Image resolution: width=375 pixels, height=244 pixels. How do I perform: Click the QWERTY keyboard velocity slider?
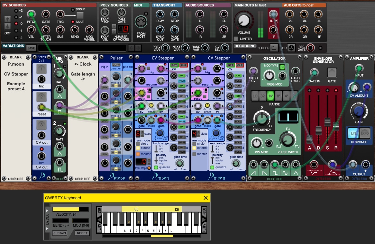coord(70,209)
